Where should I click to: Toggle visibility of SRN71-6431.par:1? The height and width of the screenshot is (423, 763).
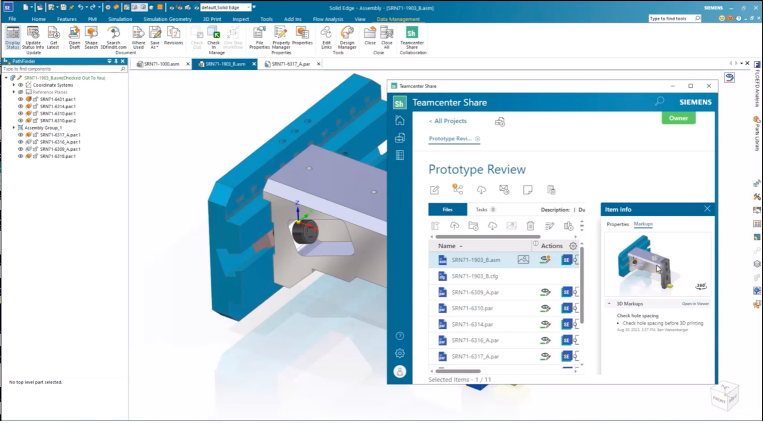[x=20, y=99]
